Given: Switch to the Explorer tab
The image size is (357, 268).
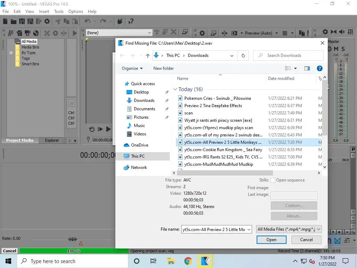Looking at the screenshot, I should (52, 140).
